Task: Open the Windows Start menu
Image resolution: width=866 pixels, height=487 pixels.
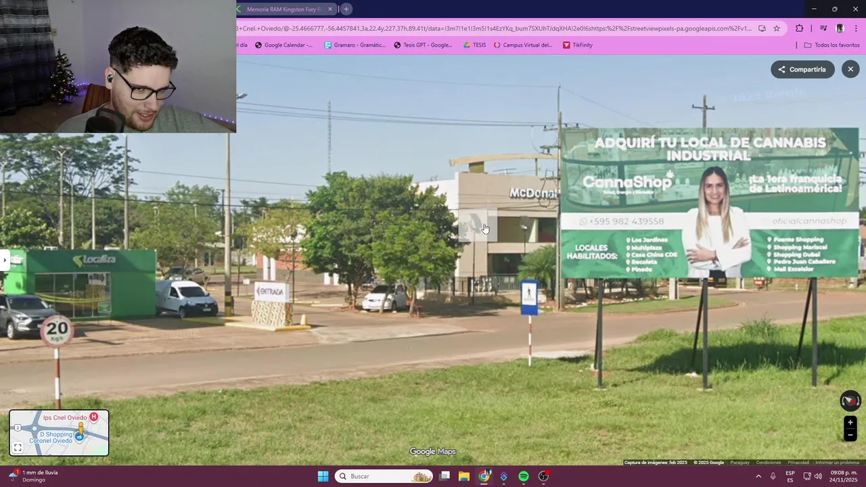Action: (323, 476)
